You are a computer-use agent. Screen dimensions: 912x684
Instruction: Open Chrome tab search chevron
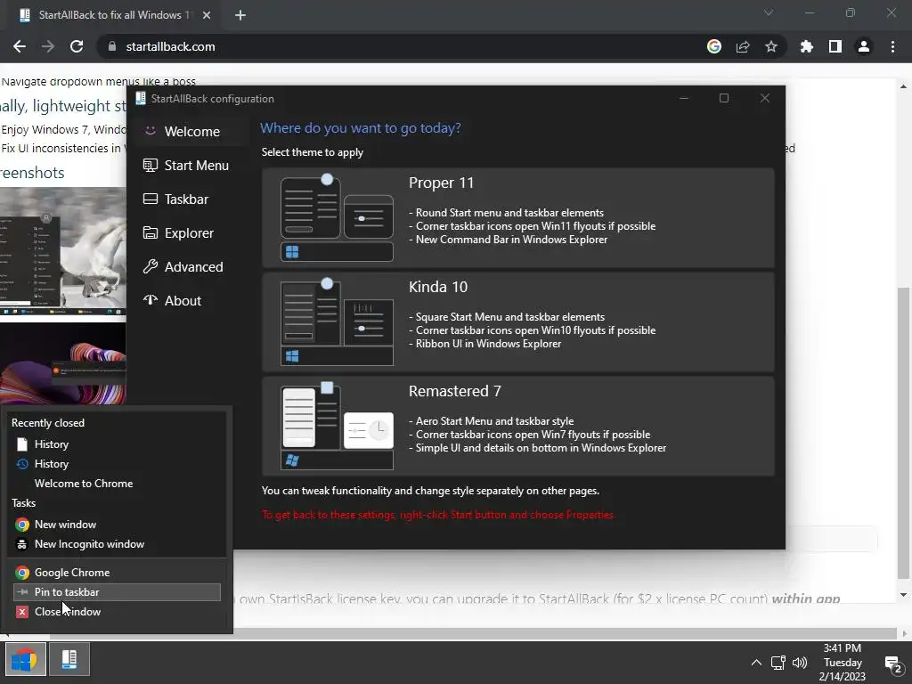click(x=769, y=12)
